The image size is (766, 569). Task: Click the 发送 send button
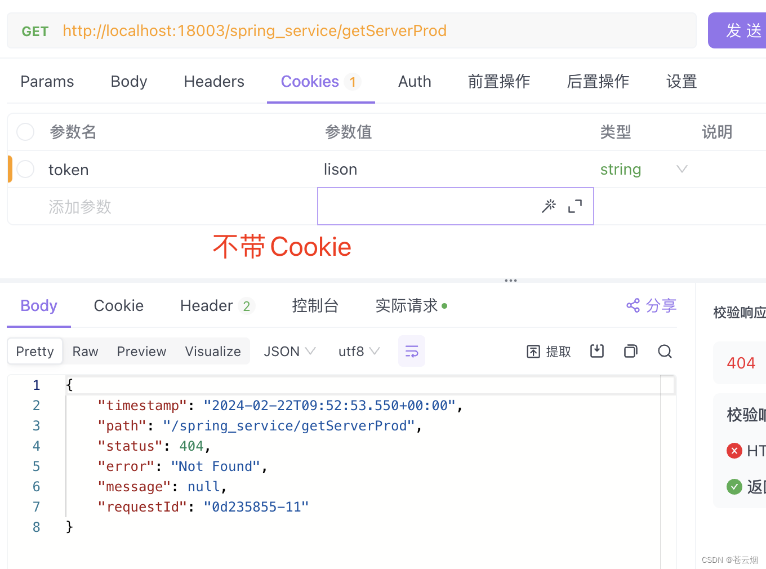click(x=738, y=30)
